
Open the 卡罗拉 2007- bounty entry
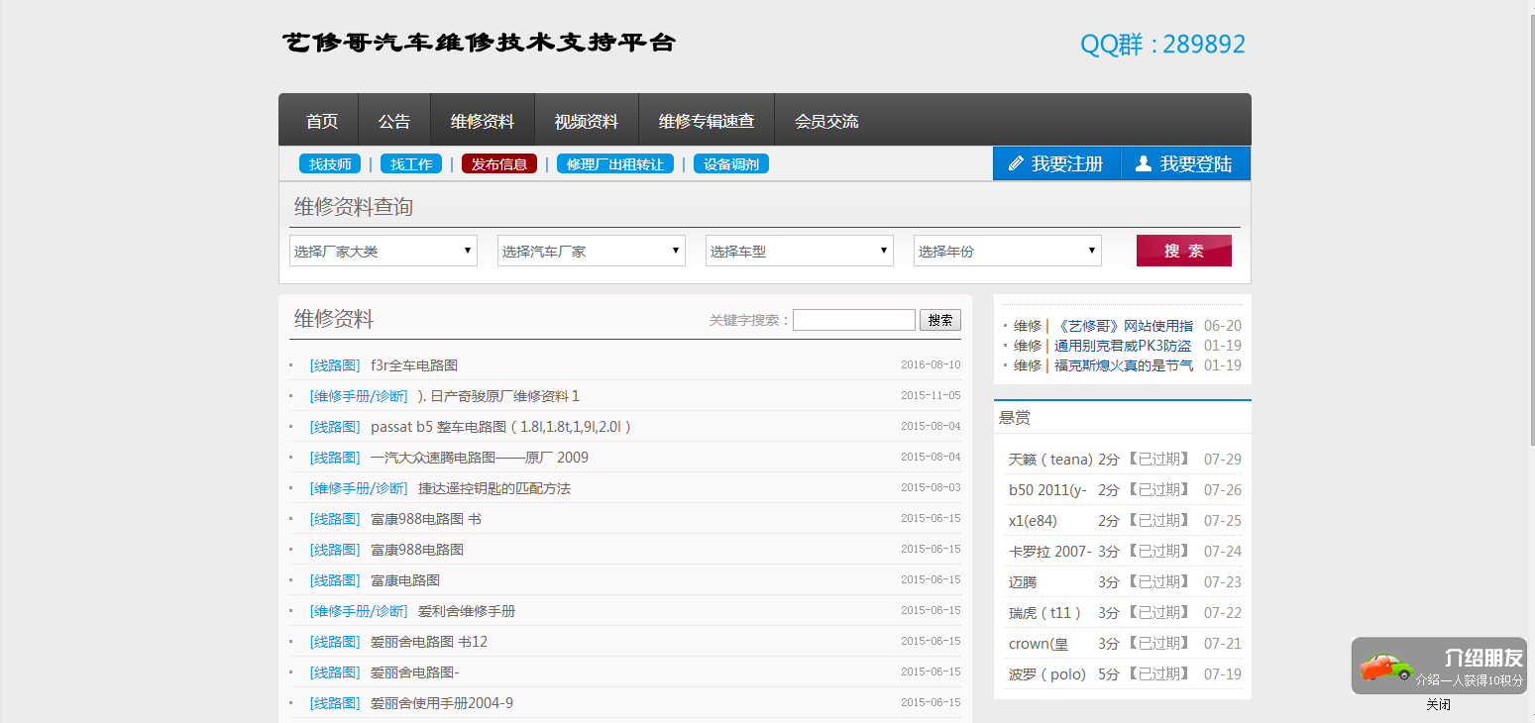[x=1050, y=552]
